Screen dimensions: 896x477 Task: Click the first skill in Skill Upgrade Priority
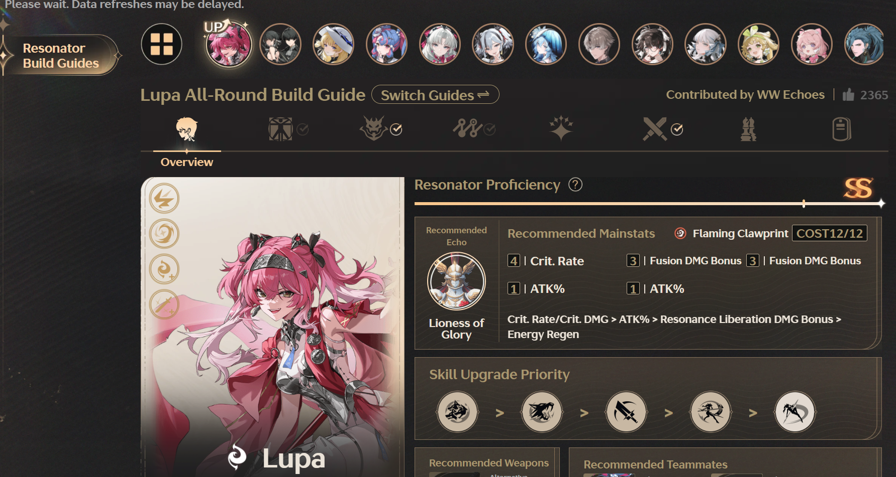(x=457, y=412)
